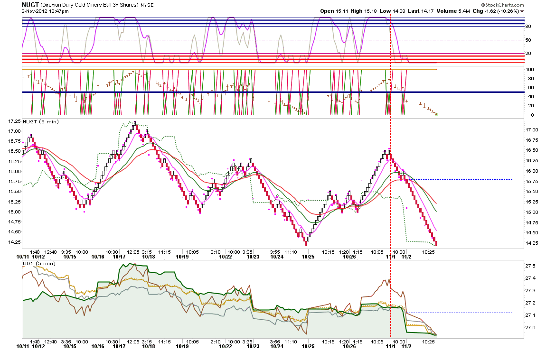Screen dimensions: 546x351
Task: Click the 10:25 time under the NUGT panel
Action: point(429,252)
